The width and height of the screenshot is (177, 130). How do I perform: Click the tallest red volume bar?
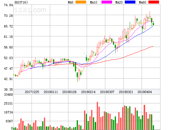pos(97,116)
